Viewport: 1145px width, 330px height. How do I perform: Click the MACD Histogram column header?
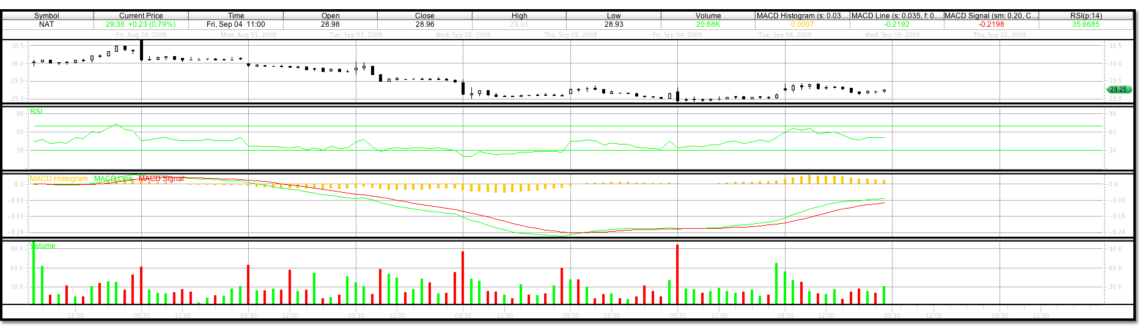click(802, 16)
